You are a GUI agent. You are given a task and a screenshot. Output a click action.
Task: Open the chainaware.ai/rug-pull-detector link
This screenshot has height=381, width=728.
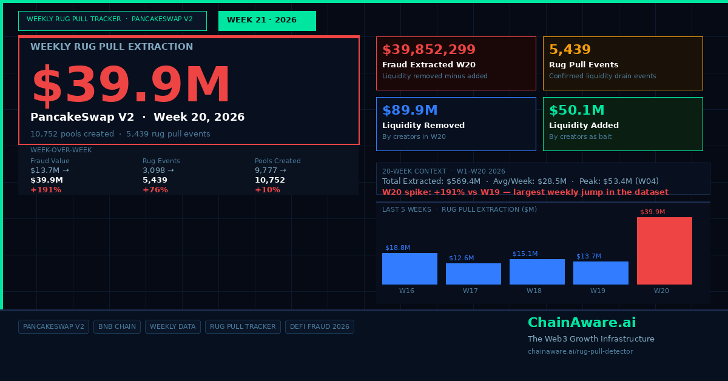pos(580,351)
